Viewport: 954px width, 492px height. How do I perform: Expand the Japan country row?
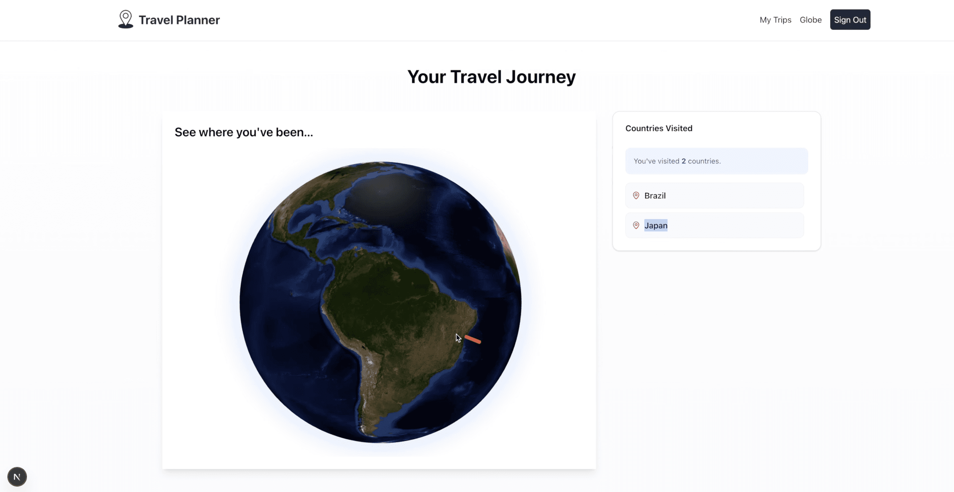pyautogui.click(x=714, y=225)
